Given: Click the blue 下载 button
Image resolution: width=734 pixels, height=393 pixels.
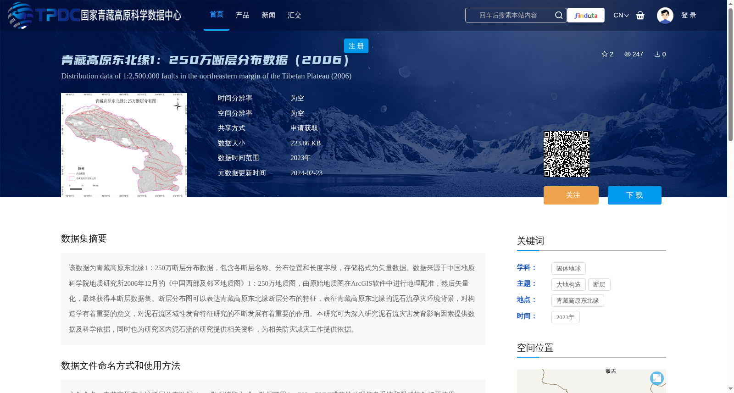Looking at the screenshot, I should [x=634, y=195].
